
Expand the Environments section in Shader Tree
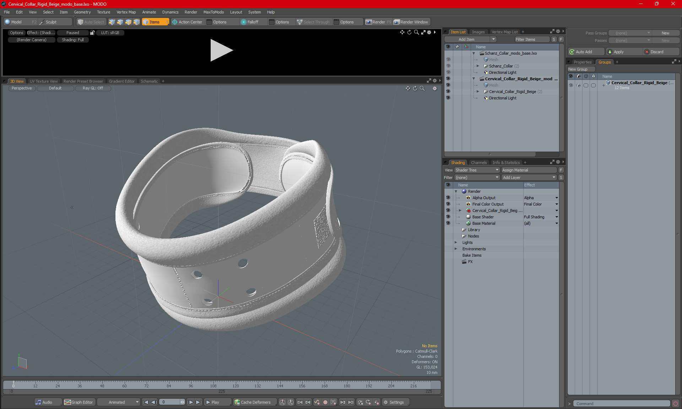[x=456, y=249]
